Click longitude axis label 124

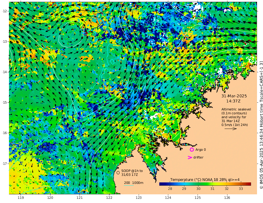[x=168, y=198]
